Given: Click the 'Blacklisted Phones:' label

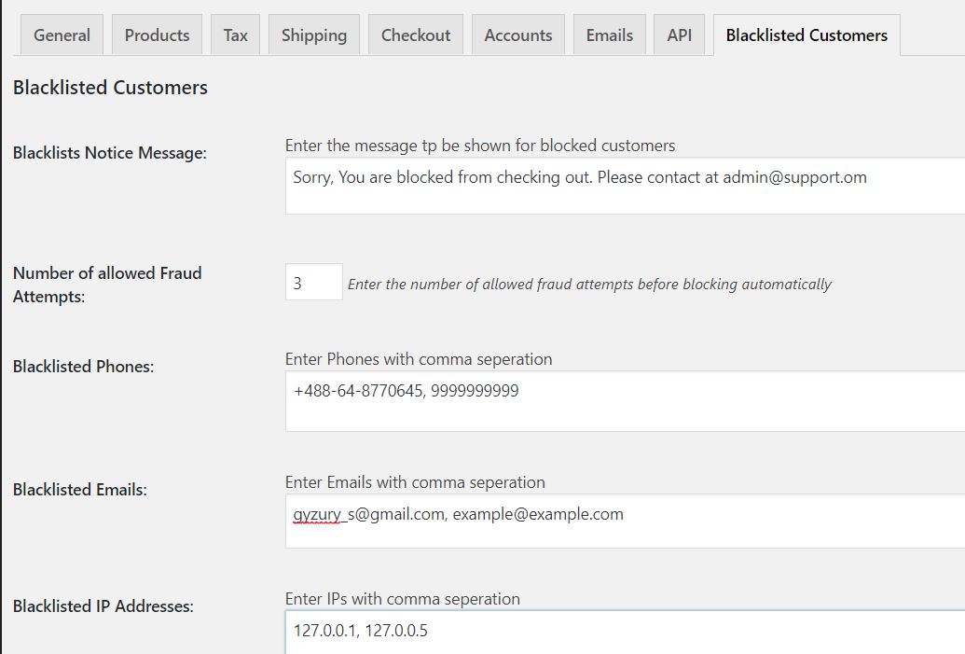Looking at the screenshot, I should (x=83, y=367).
